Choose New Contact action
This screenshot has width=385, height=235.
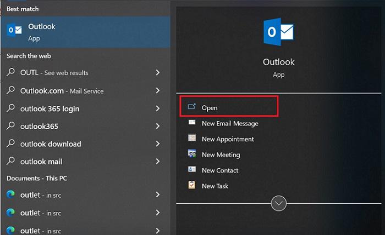[220, 170]
